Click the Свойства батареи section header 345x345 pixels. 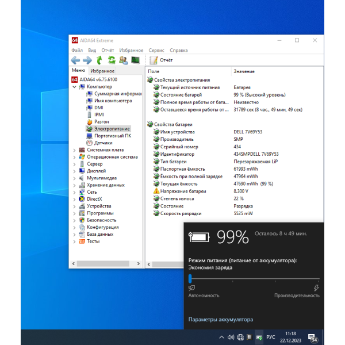pos(173,125)
